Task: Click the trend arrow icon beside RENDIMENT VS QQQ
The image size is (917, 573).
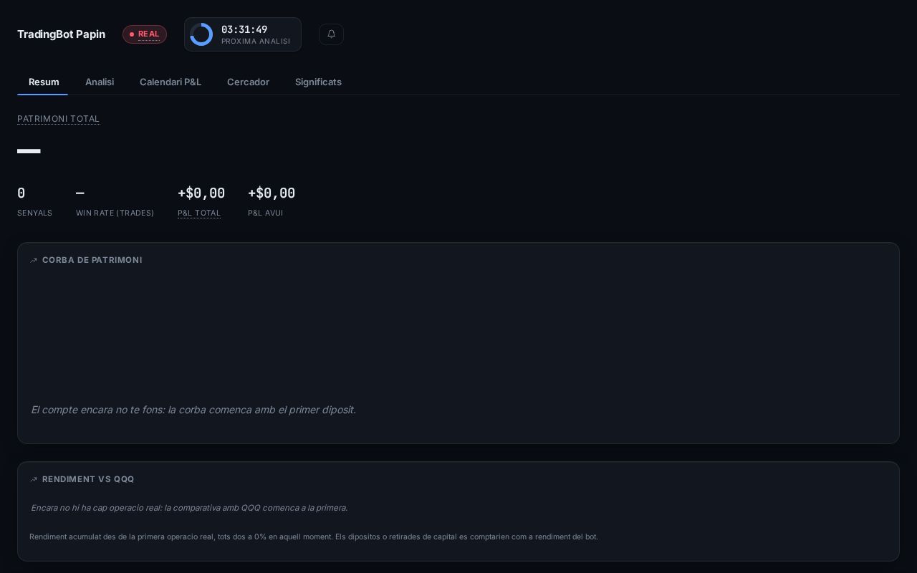Action: click(34, 479)
